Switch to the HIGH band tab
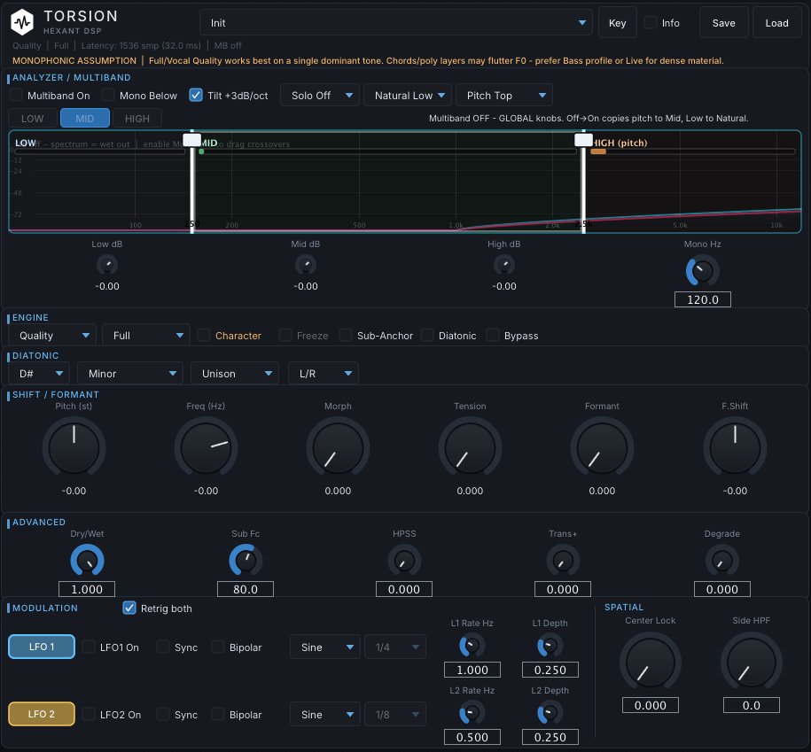Screen dimensions: 811x752 tap(137, 119)
